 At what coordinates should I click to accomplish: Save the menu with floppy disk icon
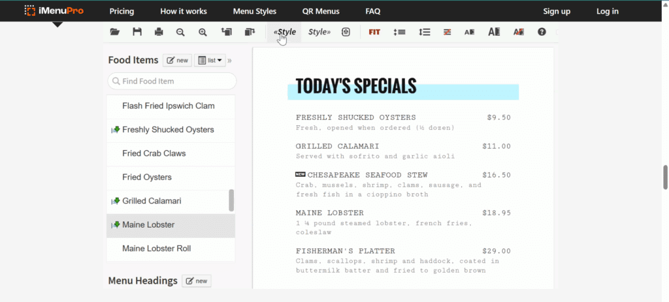pos(137,32)
